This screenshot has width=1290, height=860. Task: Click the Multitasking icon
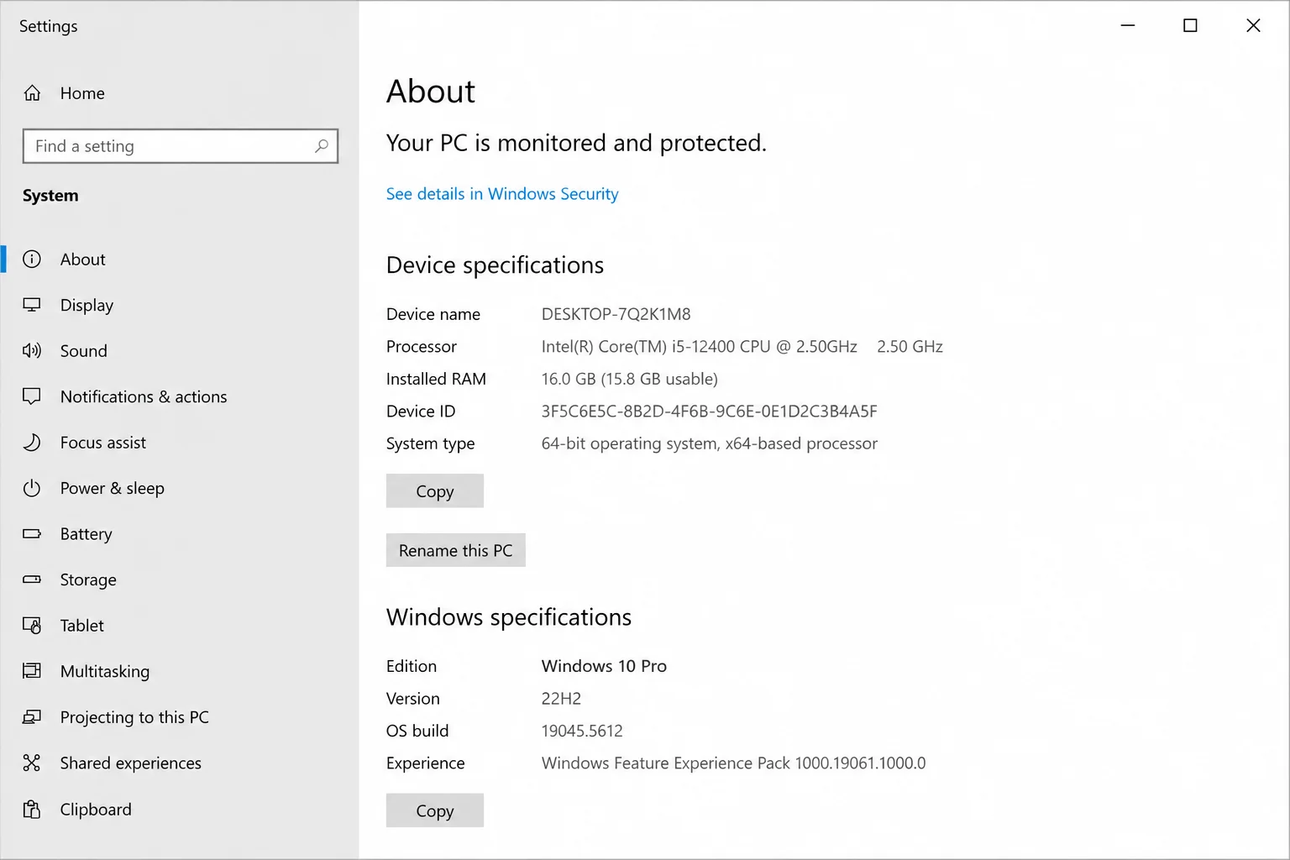click(x=32, y=671)
